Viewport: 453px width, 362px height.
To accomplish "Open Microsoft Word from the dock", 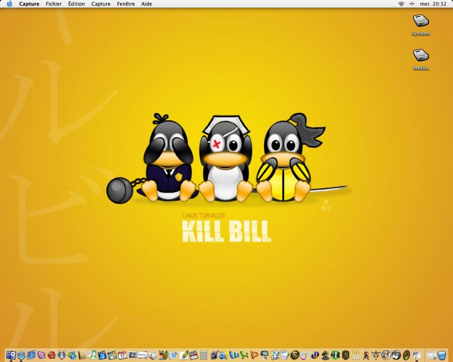I will pyautogui.click(x=234, y=355).
